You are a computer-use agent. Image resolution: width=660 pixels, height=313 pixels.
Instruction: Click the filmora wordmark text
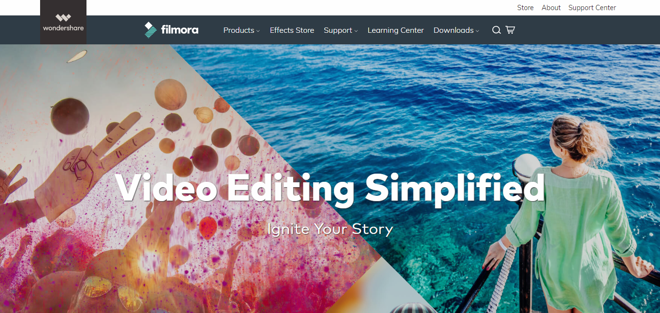180,30
